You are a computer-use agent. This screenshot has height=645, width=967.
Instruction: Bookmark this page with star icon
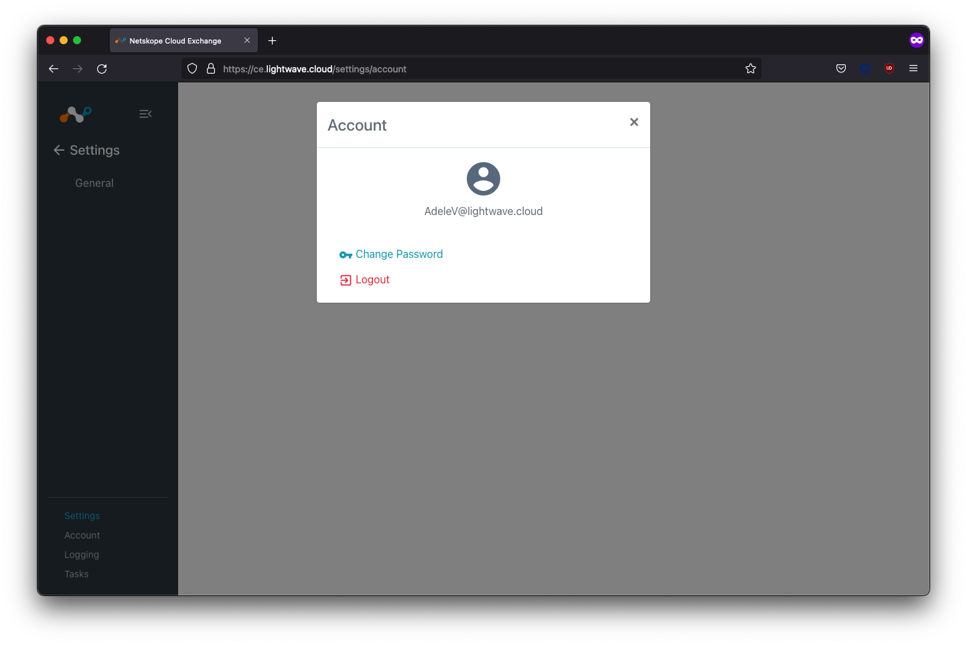(x=751, y=68)
